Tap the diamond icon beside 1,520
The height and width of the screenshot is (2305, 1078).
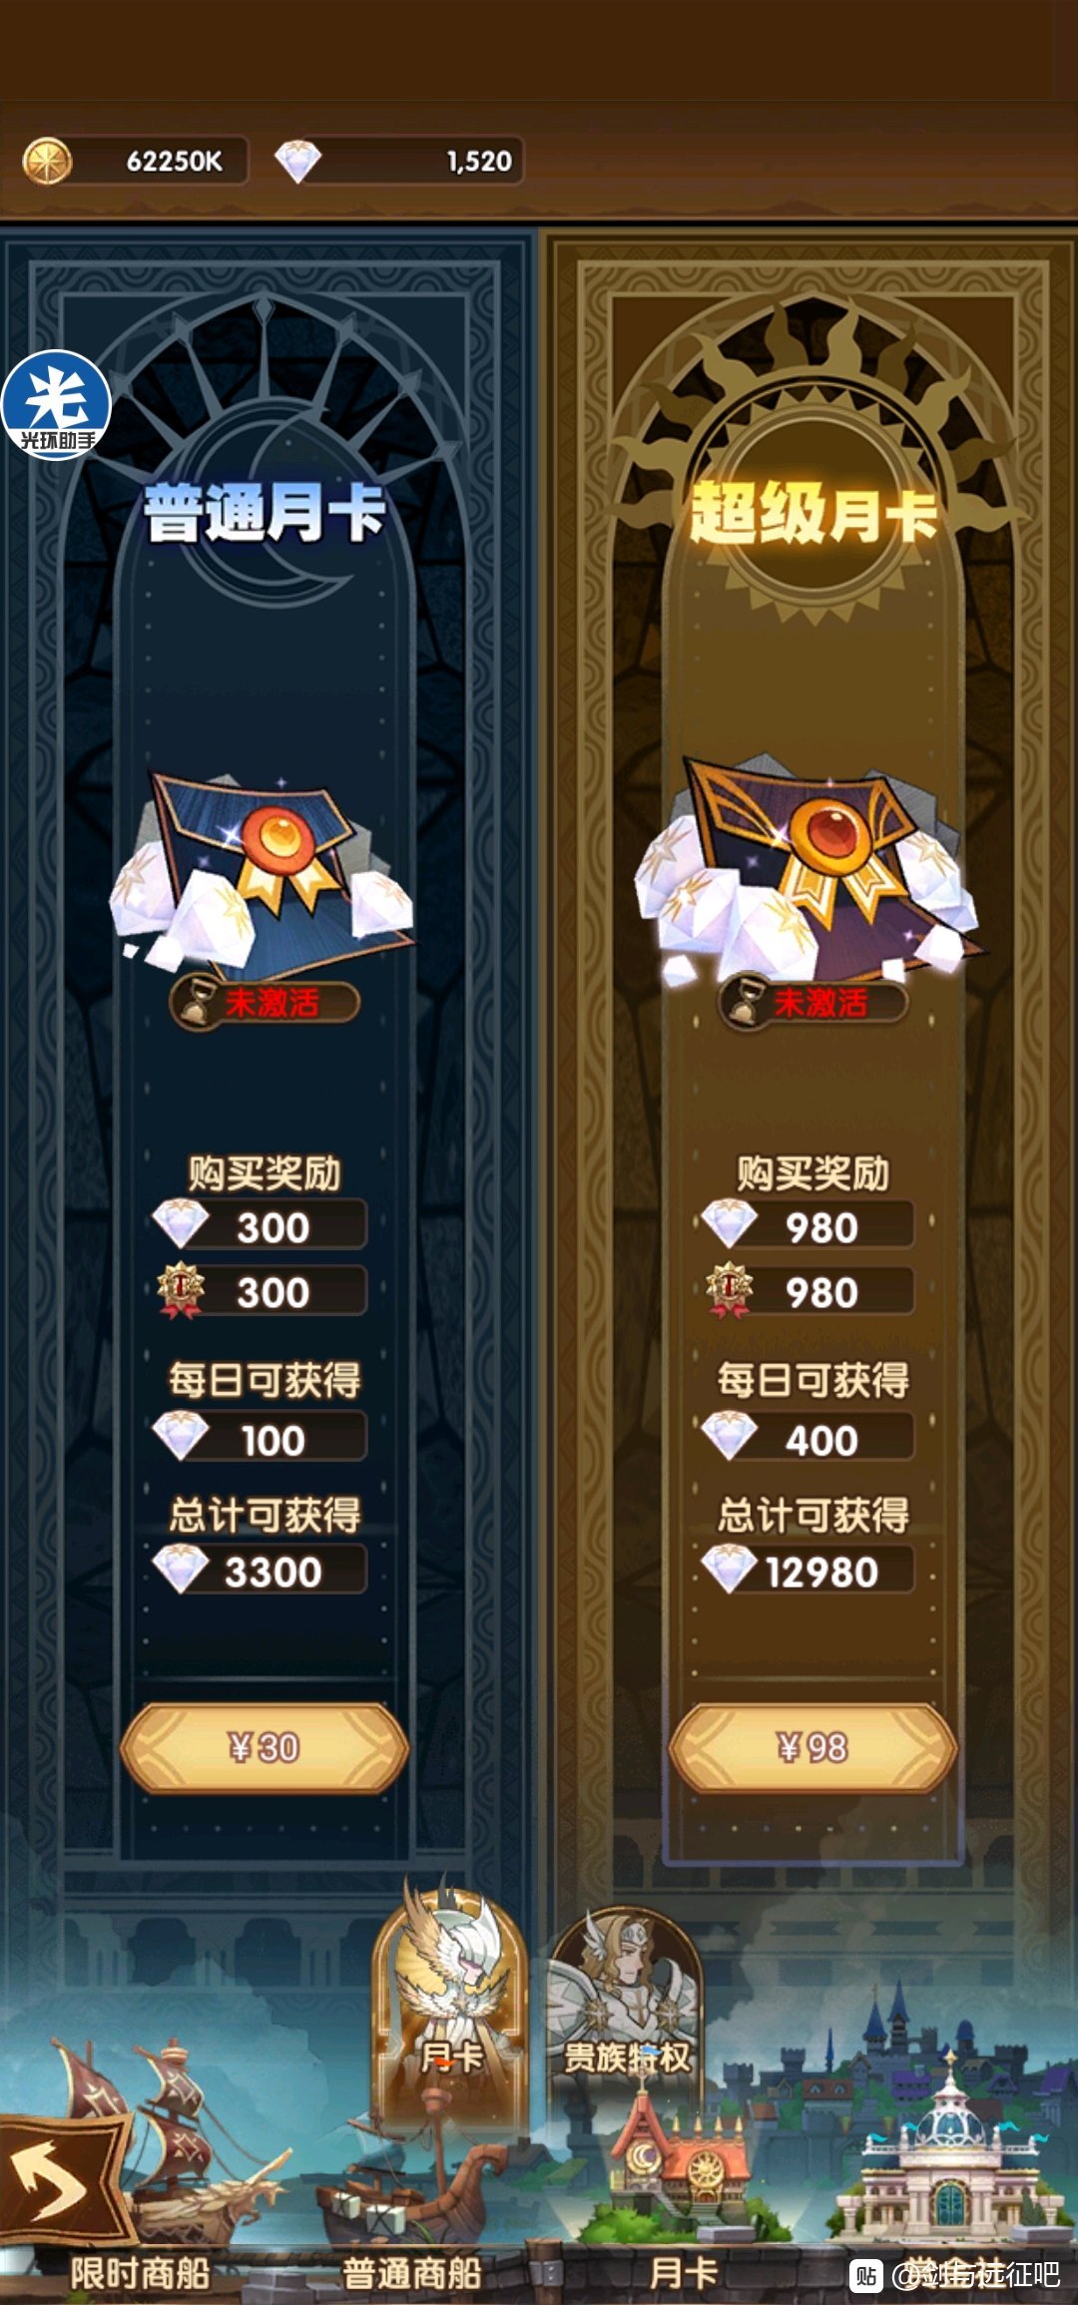(x=297, y=161)
